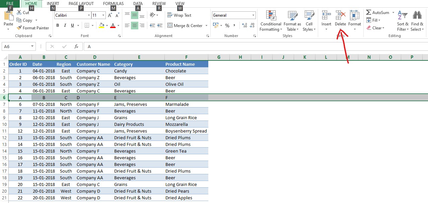Open Find & Select binoculars menu
The width and height of the screenshot is (428, 203).
[x=417, y=21]
